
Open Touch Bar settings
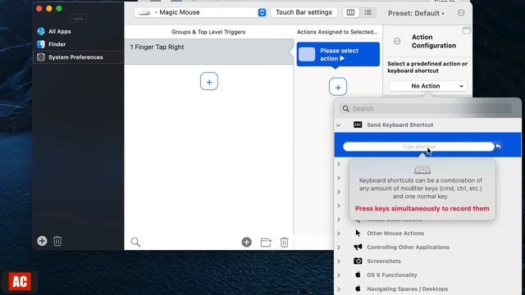(304, 12)
